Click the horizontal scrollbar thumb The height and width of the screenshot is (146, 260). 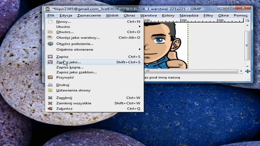click(191, 71)
